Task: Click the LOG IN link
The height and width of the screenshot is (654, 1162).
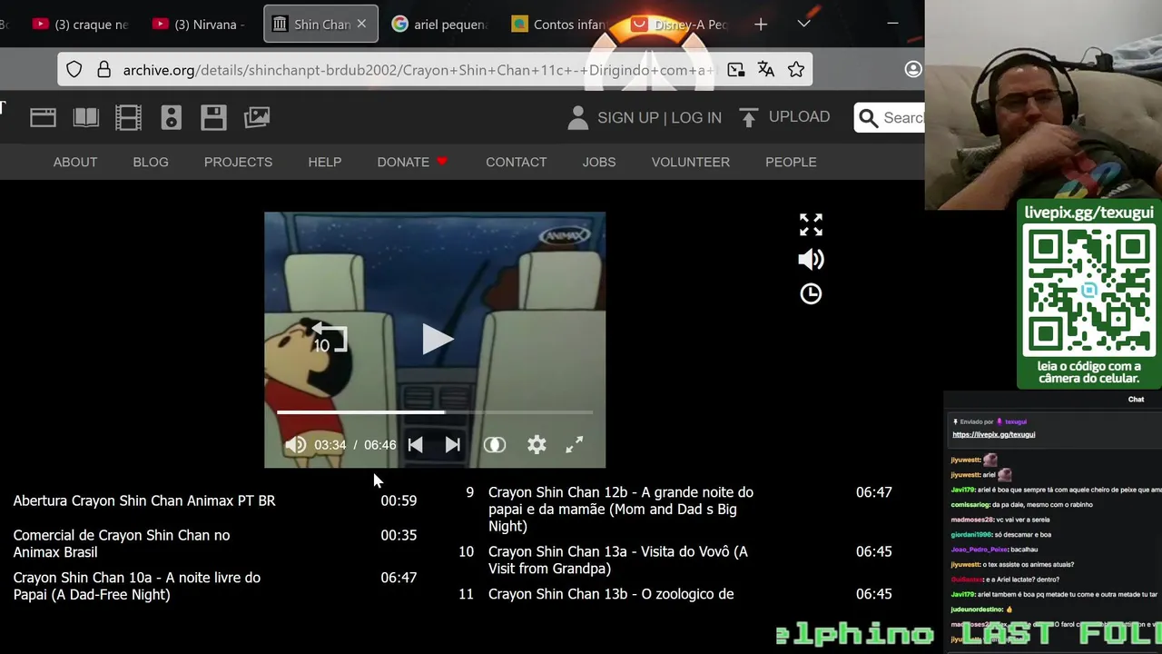Action: point(696,118)
